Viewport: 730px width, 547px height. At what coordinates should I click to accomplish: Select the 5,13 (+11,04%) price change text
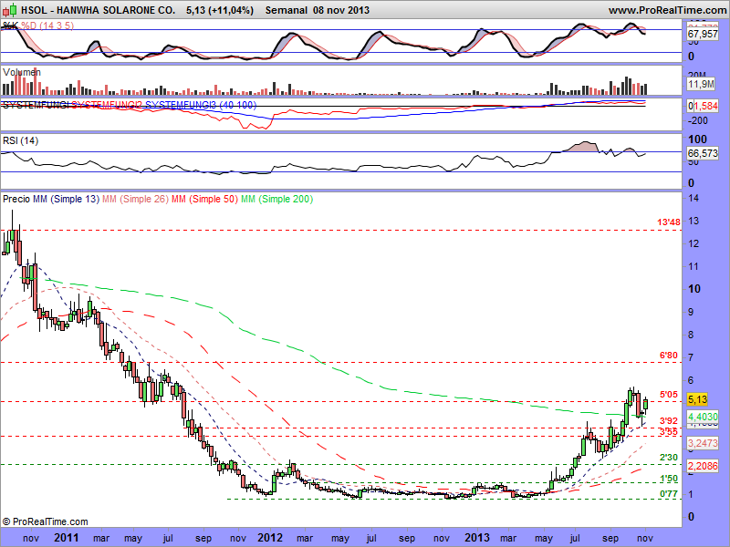coord(220,10)
